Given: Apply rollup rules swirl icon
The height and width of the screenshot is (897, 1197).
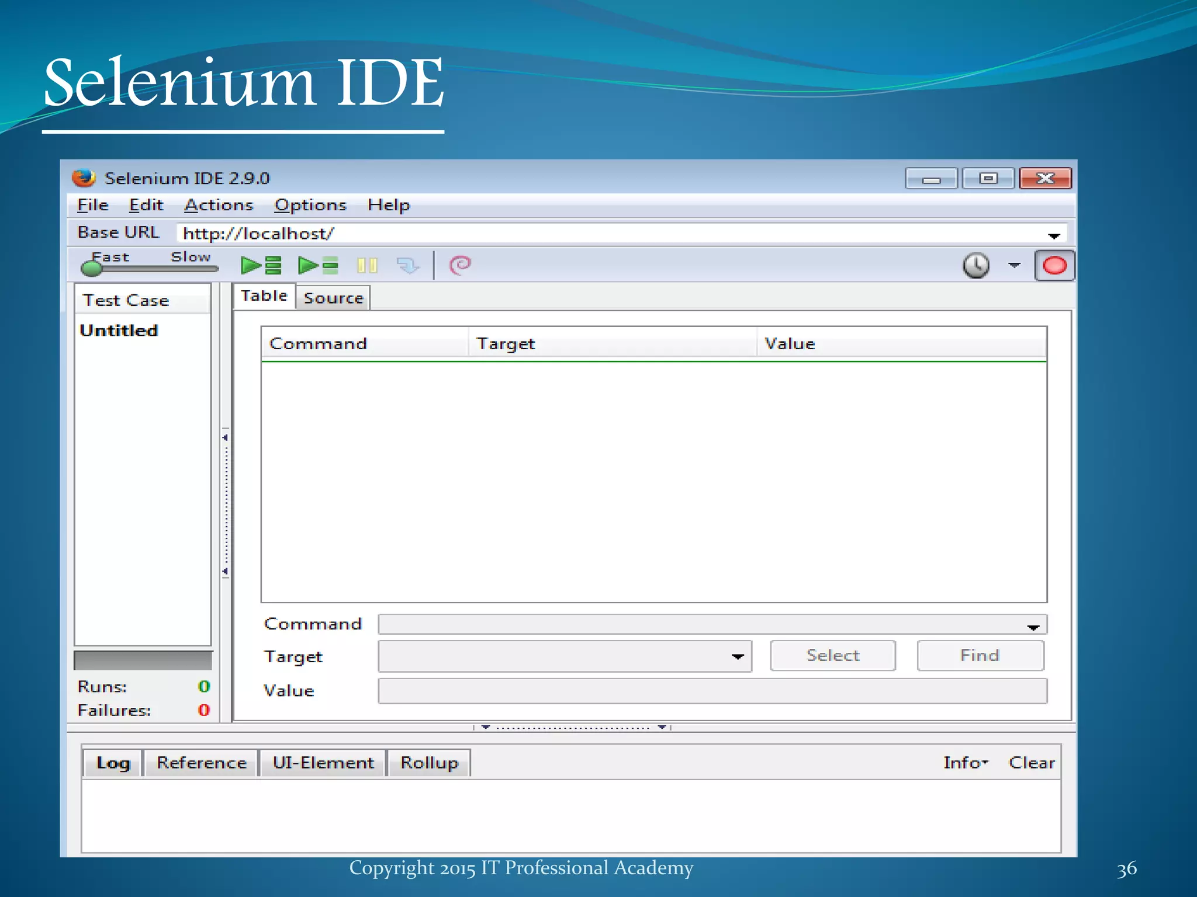Looking at the screenshot, I should (460, 265).
